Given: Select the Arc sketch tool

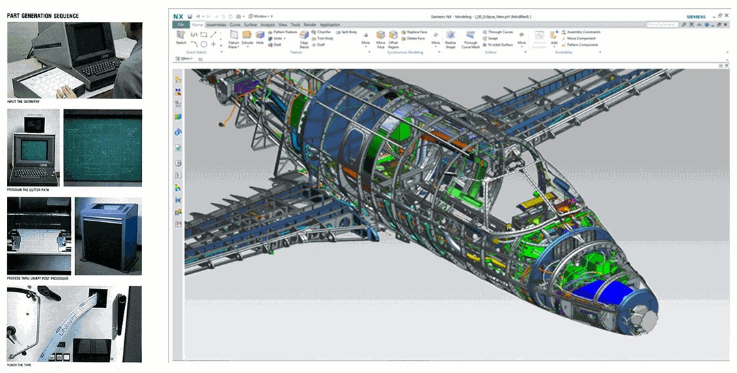Looking at the screenshot, I should coord(194,44).
